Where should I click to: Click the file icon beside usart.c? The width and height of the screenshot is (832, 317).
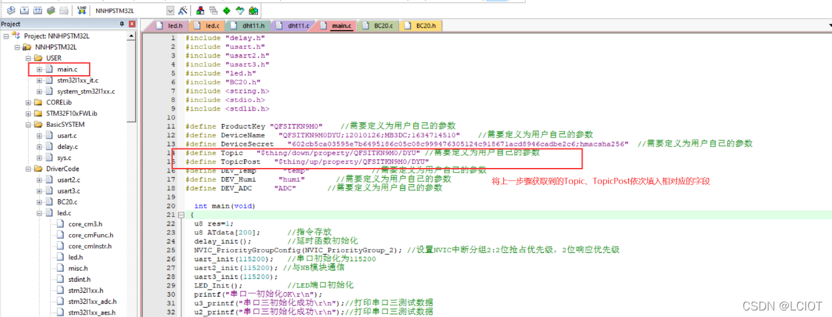tap(50, 135)
